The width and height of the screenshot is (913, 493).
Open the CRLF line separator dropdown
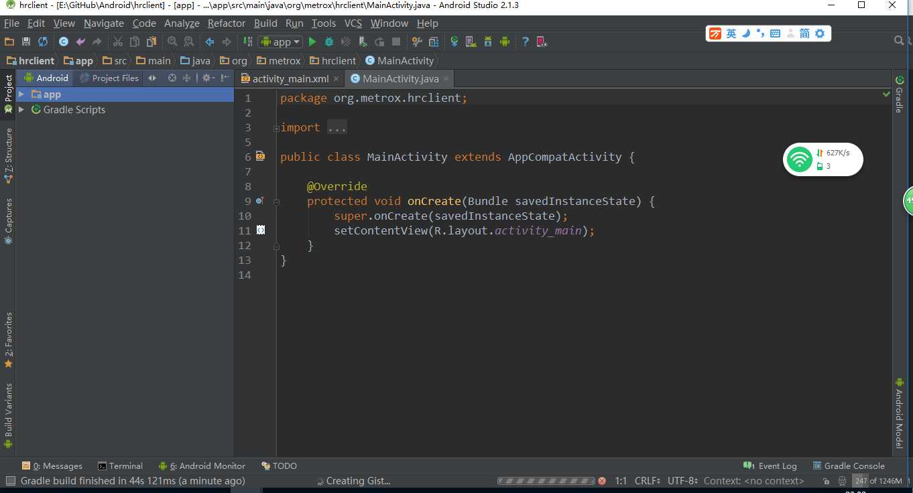(x=648, y=481)
